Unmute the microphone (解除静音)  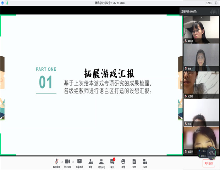click(x=56, y=163)
